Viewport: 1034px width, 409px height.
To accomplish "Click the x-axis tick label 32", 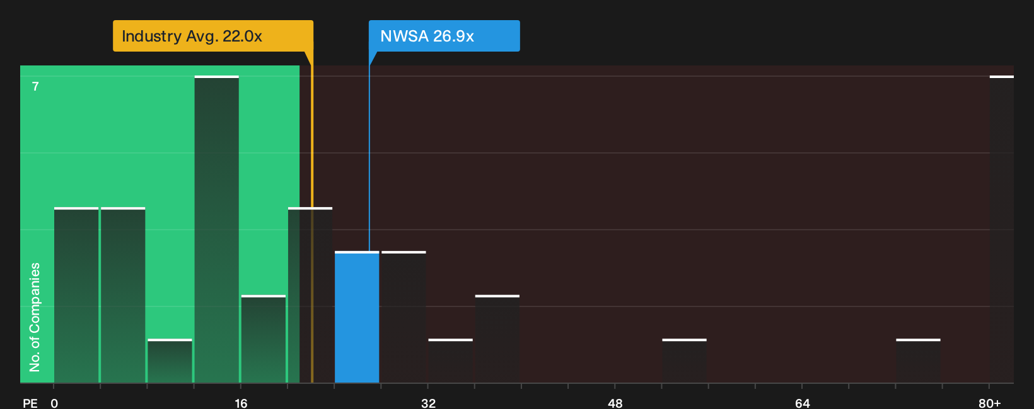I will click(x=428, y=403).
